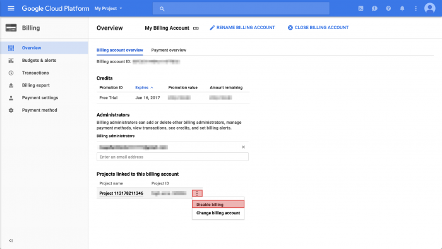This screenshot has height=249, width=442.
Task: Click the Transactions clock icon
Action: 11,73
